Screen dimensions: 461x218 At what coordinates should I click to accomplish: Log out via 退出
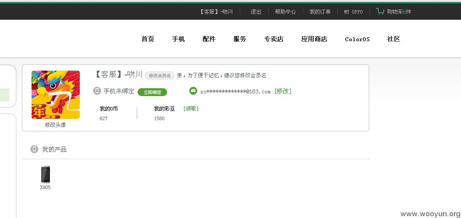point(256,12)
